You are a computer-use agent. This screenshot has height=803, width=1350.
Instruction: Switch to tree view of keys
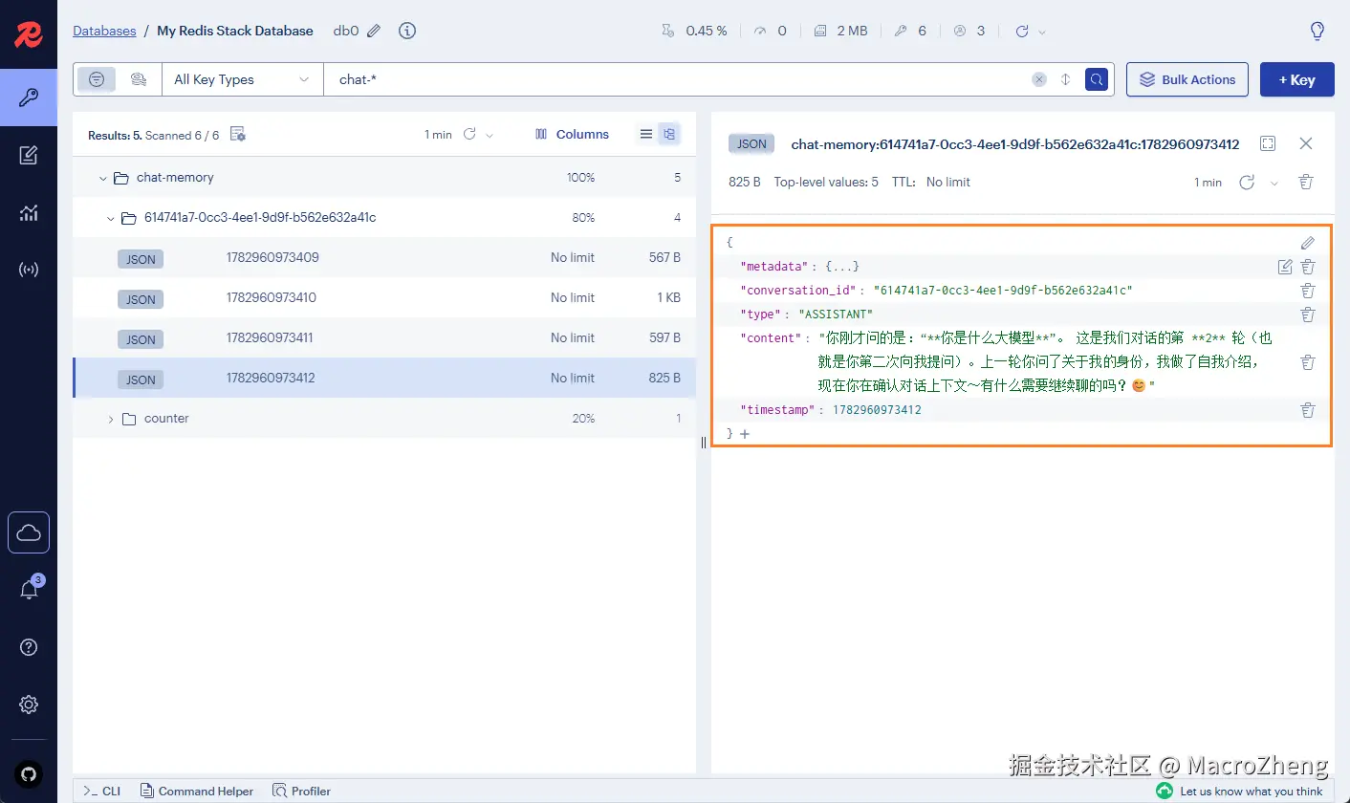pos(669,134)
